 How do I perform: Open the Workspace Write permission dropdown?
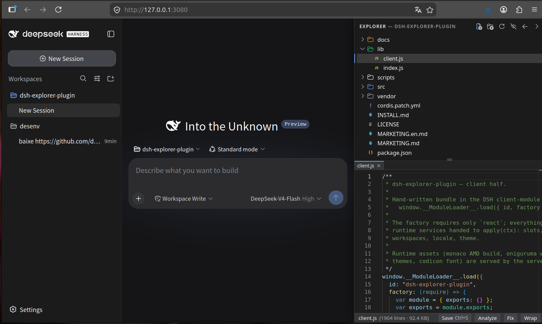184,199
